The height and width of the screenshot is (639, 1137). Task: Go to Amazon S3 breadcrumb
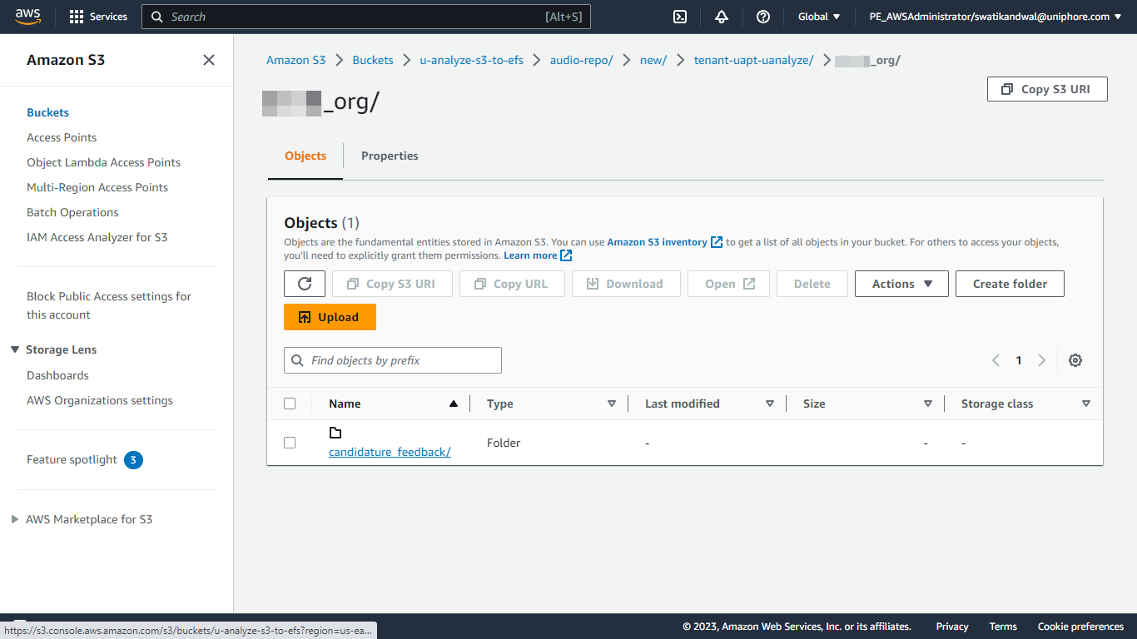(295, 60)
